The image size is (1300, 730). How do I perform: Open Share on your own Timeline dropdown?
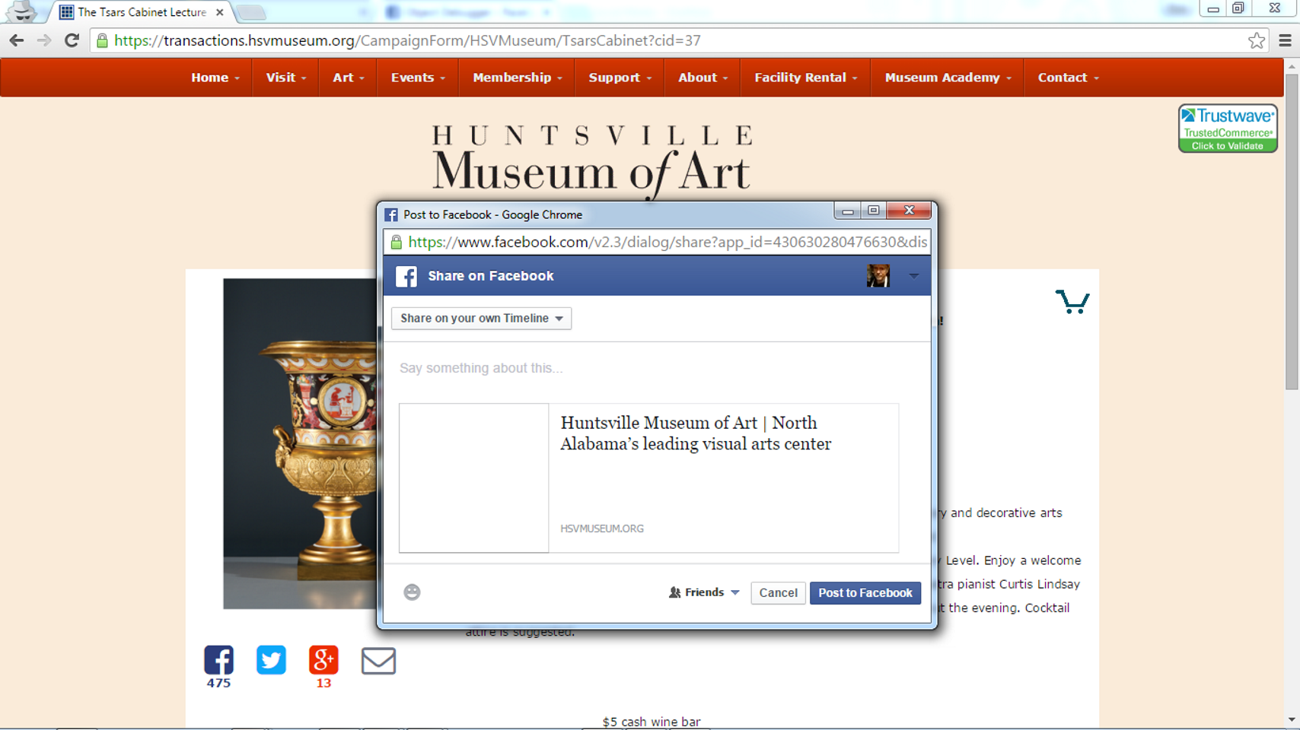[481, 318]
